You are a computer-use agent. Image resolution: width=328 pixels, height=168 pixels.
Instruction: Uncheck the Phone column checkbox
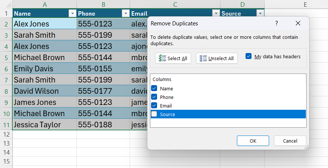(154, 97)
